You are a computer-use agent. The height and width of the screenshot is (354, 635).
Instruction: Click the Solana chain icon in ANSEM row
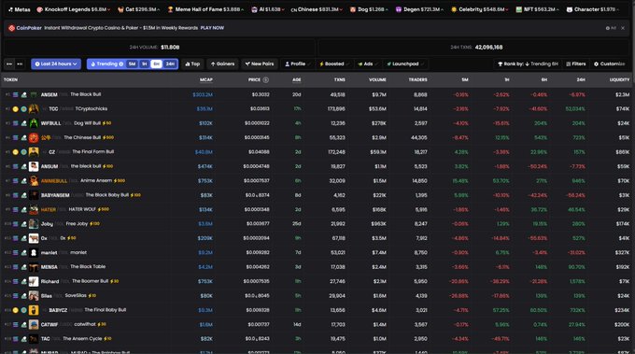coord(15,94)
